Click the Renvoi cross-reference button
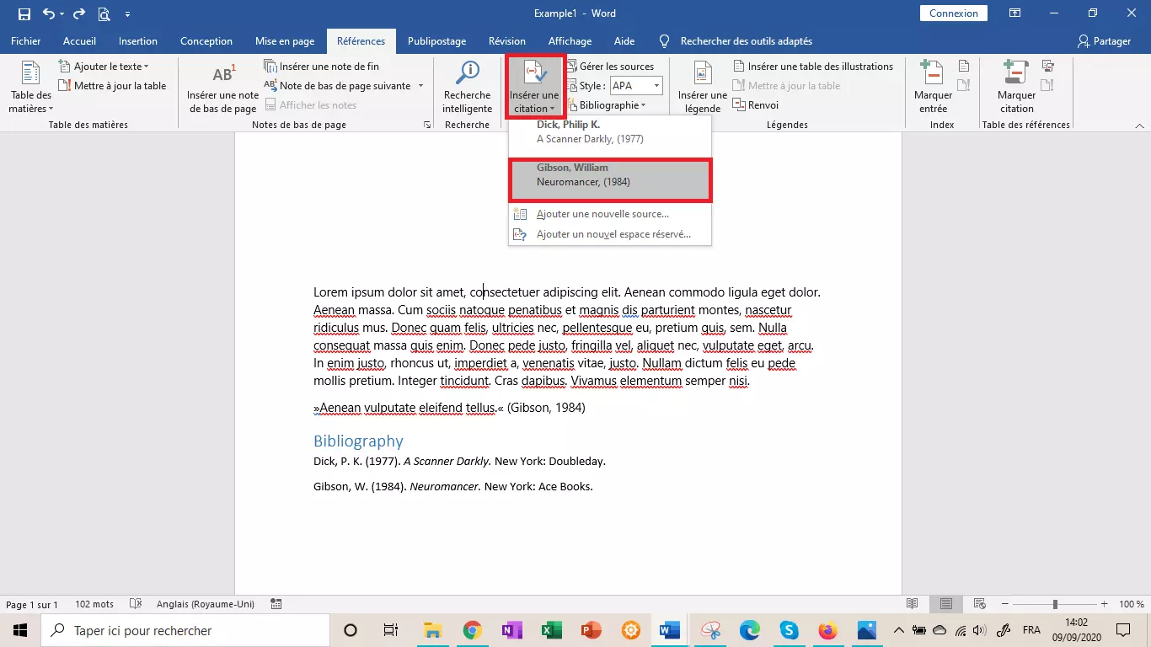 pyautogui.click(x=755, y=105)
